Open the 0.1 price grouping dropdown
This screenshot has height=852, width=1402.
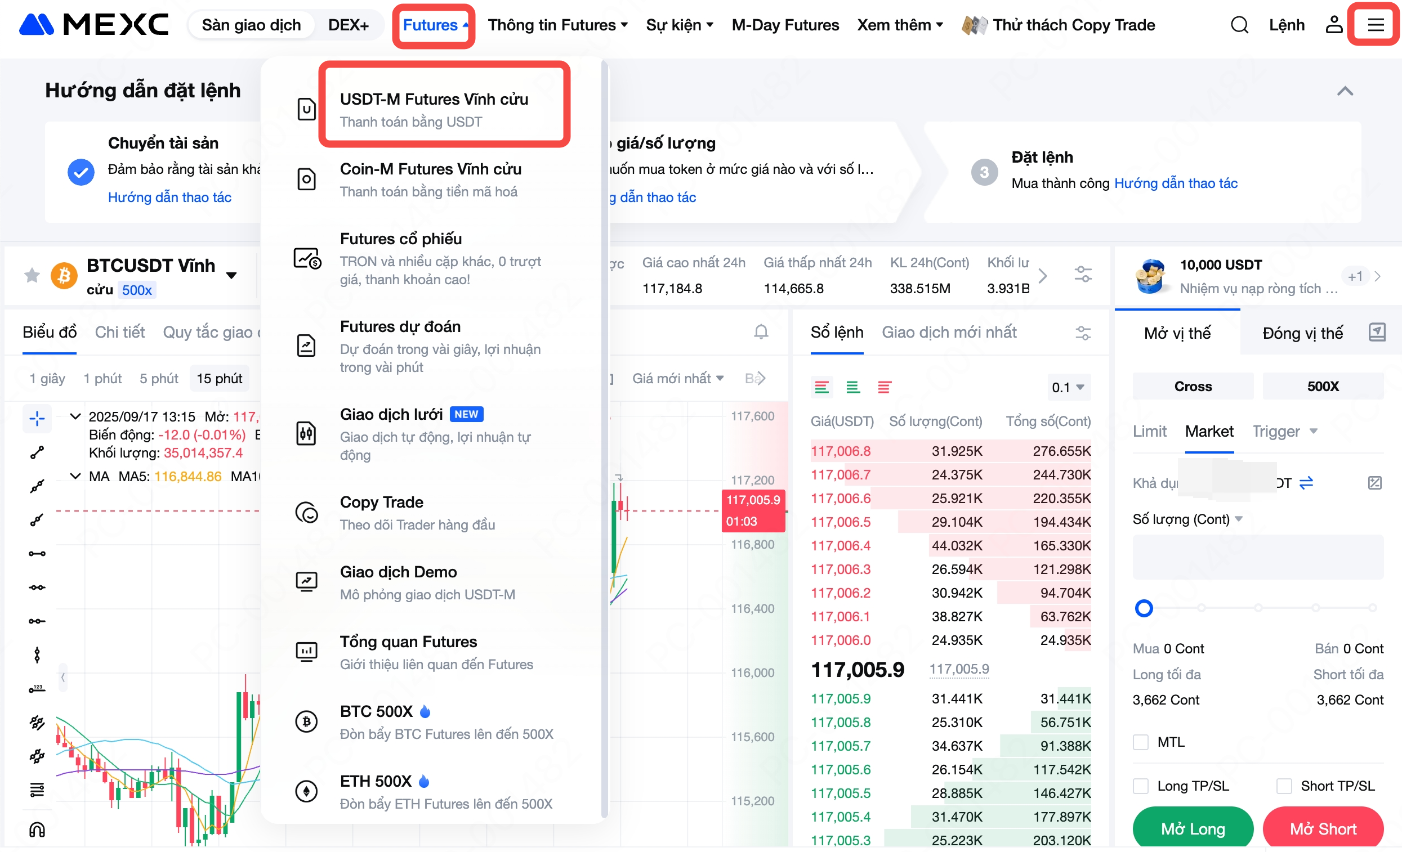(x=1068, y=388)
